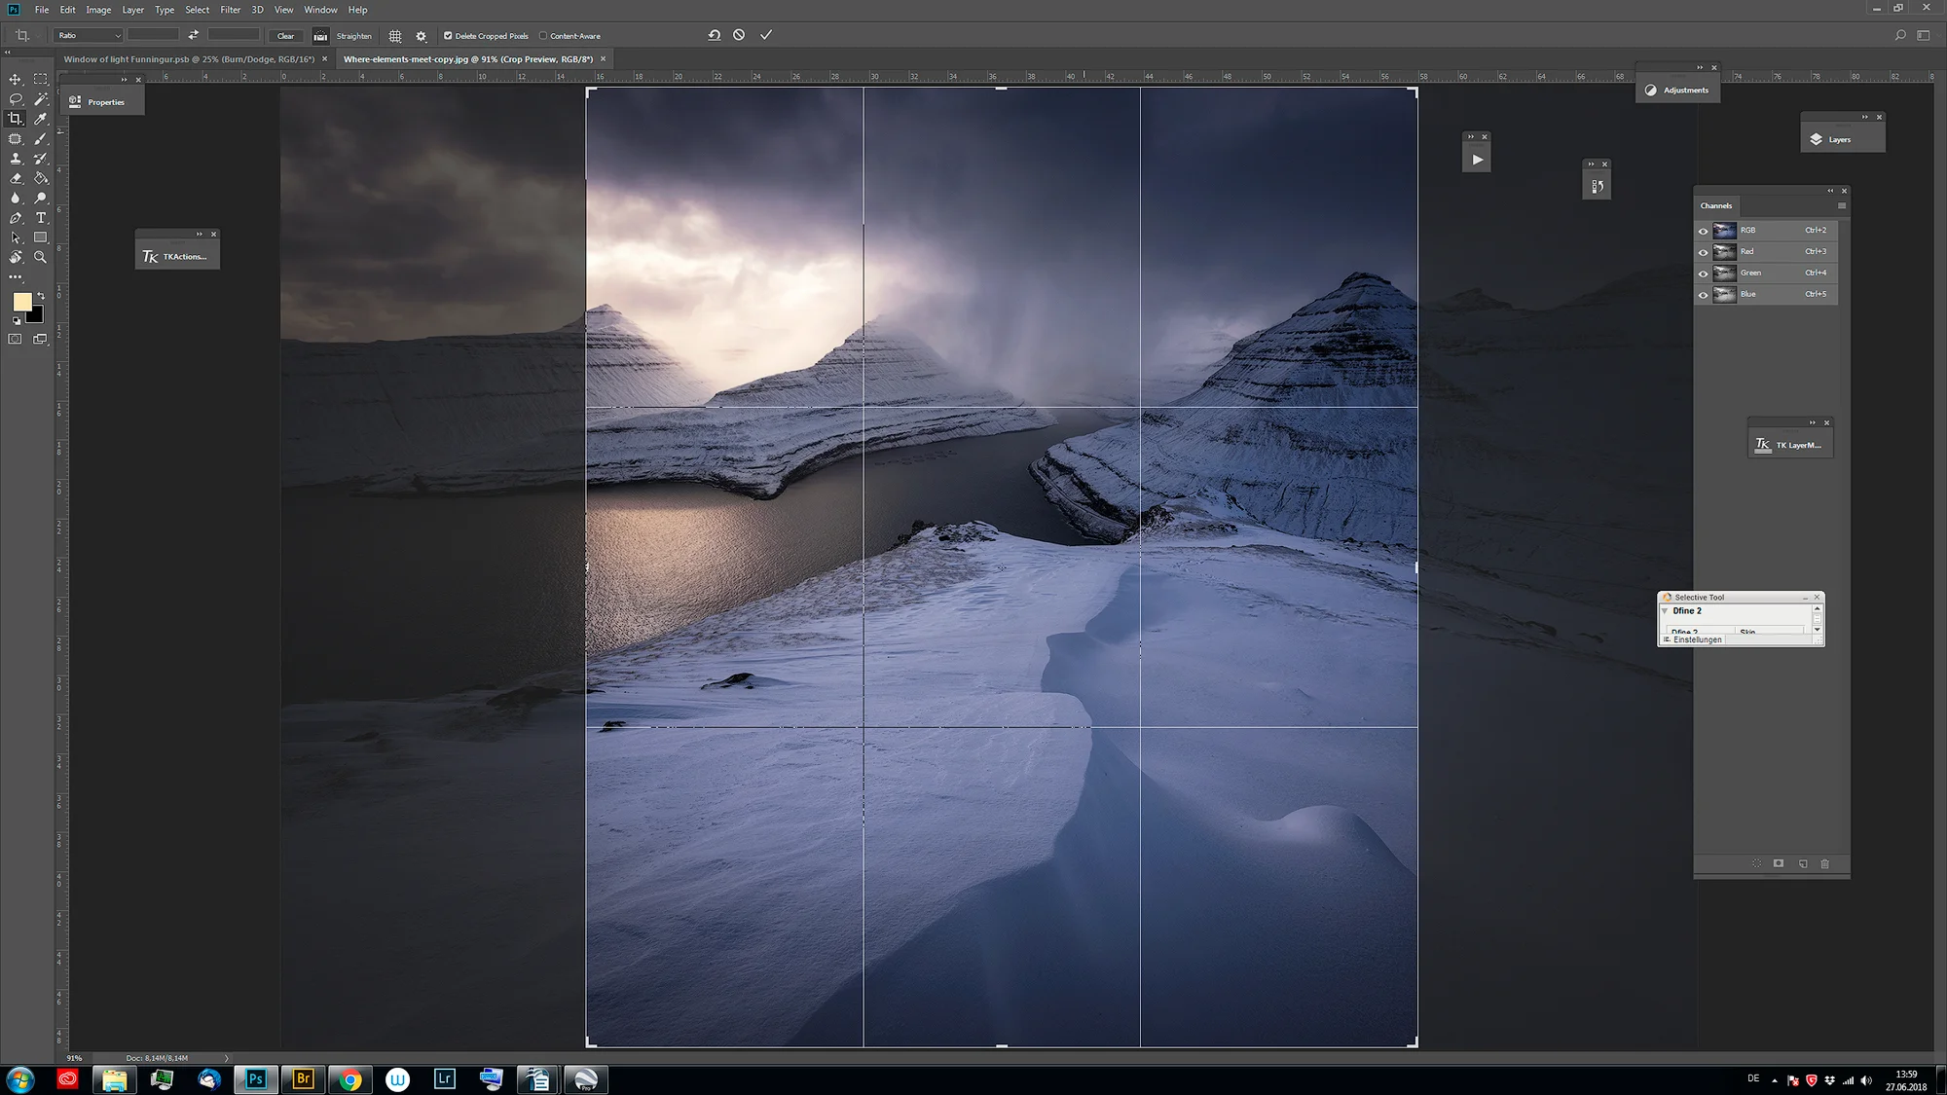Open the Adjustments collapsed panel
This screenshot has height=1095, width=1947.
pyautogui.click(x=1677, y=90)
